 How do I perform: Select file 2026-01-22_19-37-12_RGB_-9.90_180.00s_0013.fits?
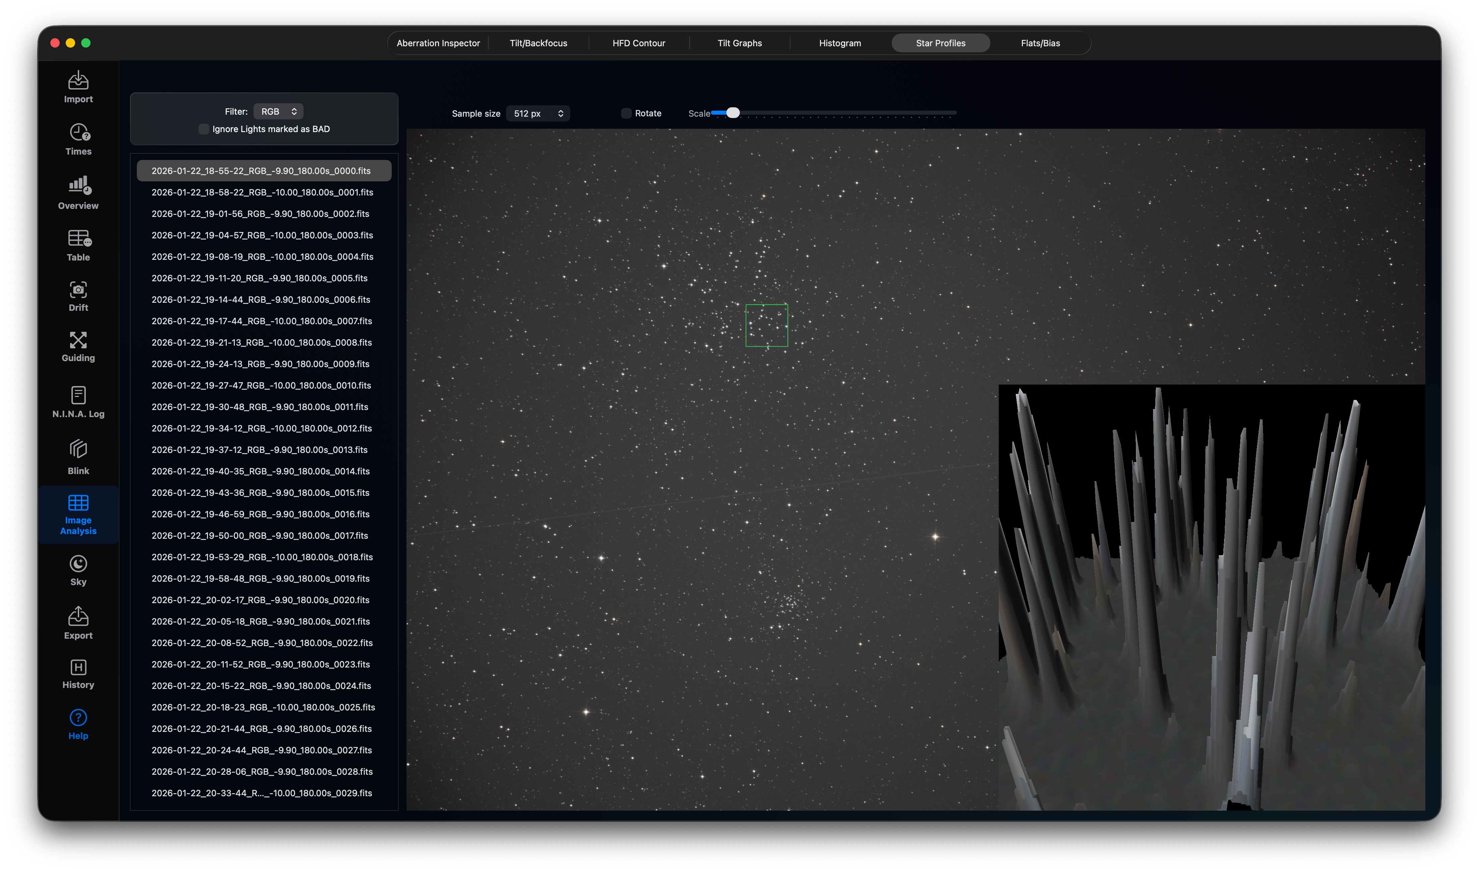264,450
